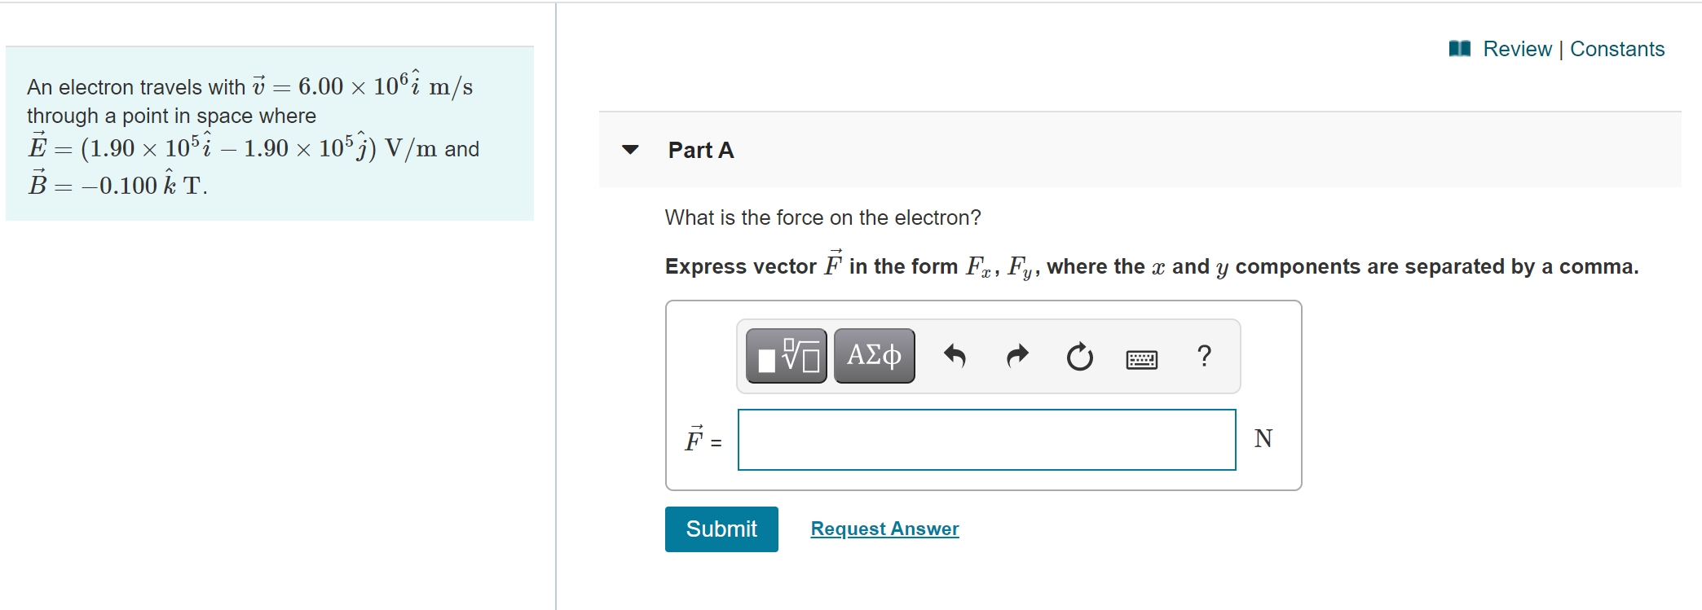Screen dimensions: 1702x610
Task: Click the problem statement text box
Action: click(270, 134)
